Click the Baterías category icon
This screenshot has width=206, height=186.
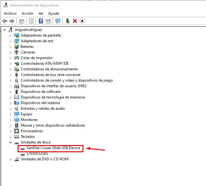click(x=17, y=47)
